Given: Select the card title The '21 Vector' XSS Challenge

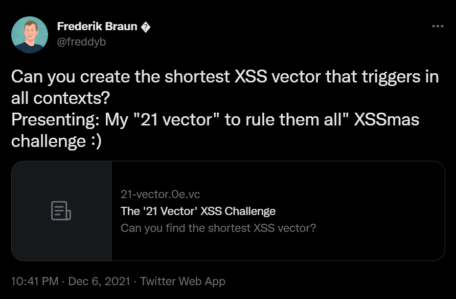Looking at the screenshot, I should pos(198,211).
